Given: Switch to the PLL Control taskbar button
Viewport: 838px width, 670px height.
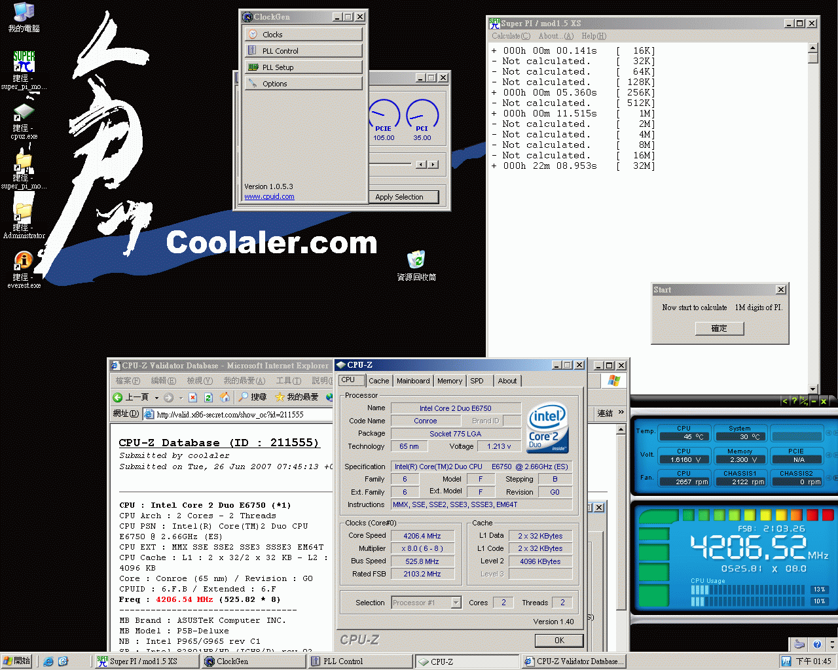Looking at the screenshot, I should point(360,661).
